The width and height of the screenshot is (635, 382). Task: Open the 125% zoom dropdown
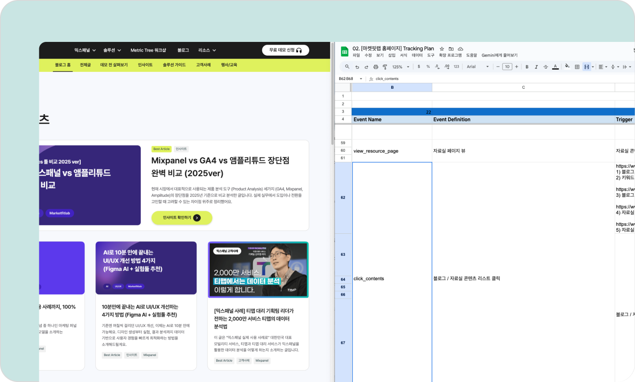click(x=401, y=67)
